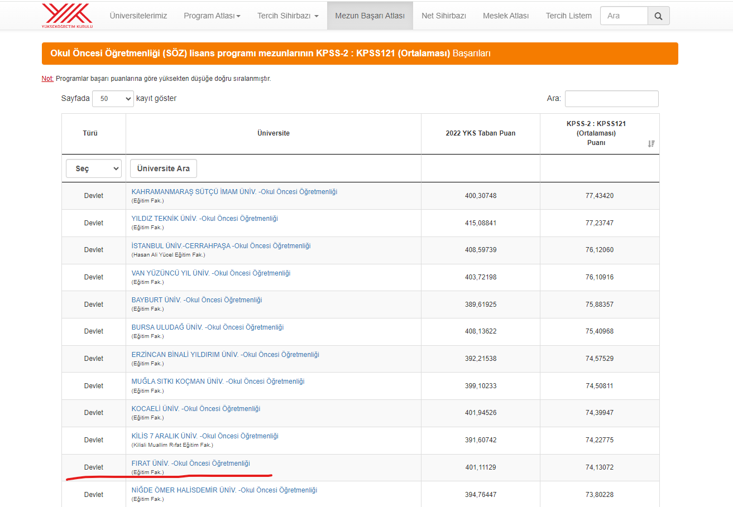Click the Üniversite Ara button
733x507 pixels.
pyautogui.click(x=164, y=168)
